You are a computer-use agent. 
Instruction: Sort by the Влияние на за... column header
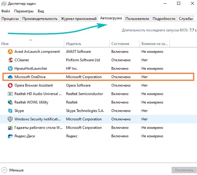coord(154,43)
